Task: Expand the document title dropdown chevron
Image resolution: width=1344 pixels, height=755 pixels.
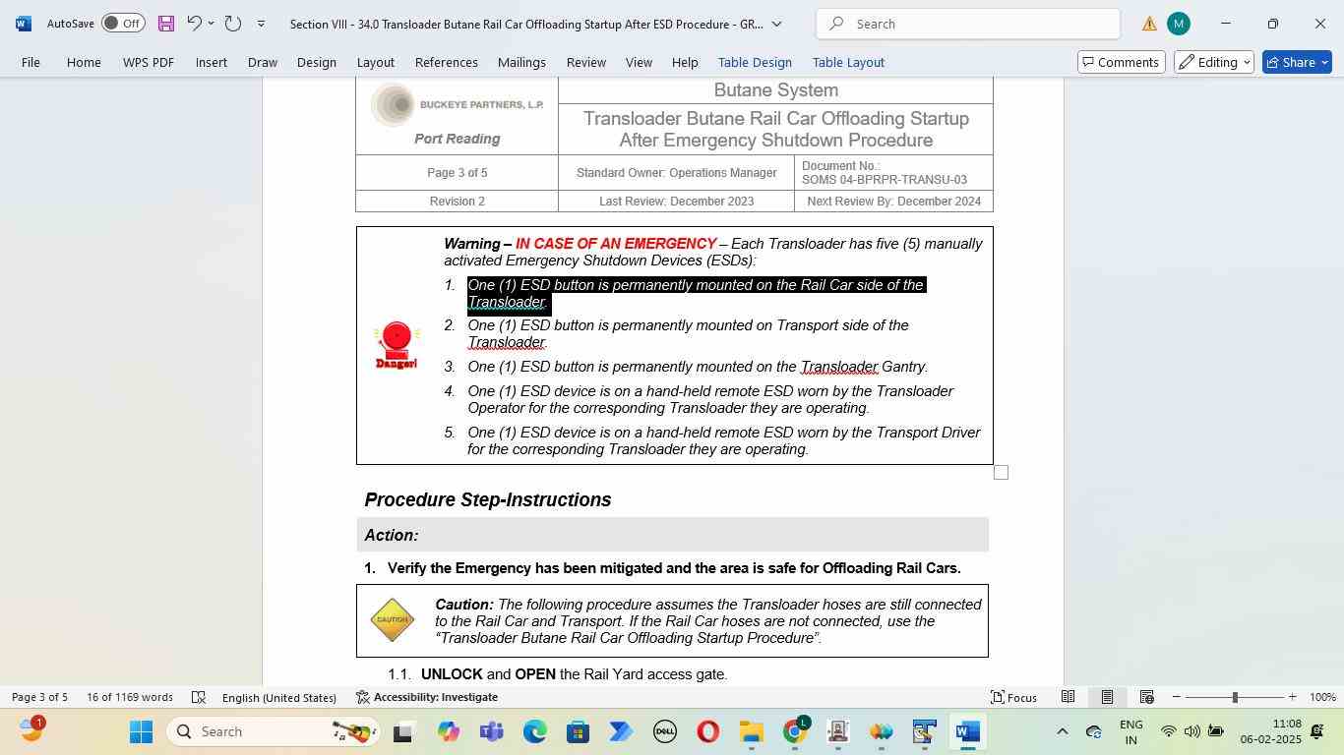Action: (776, 24)
